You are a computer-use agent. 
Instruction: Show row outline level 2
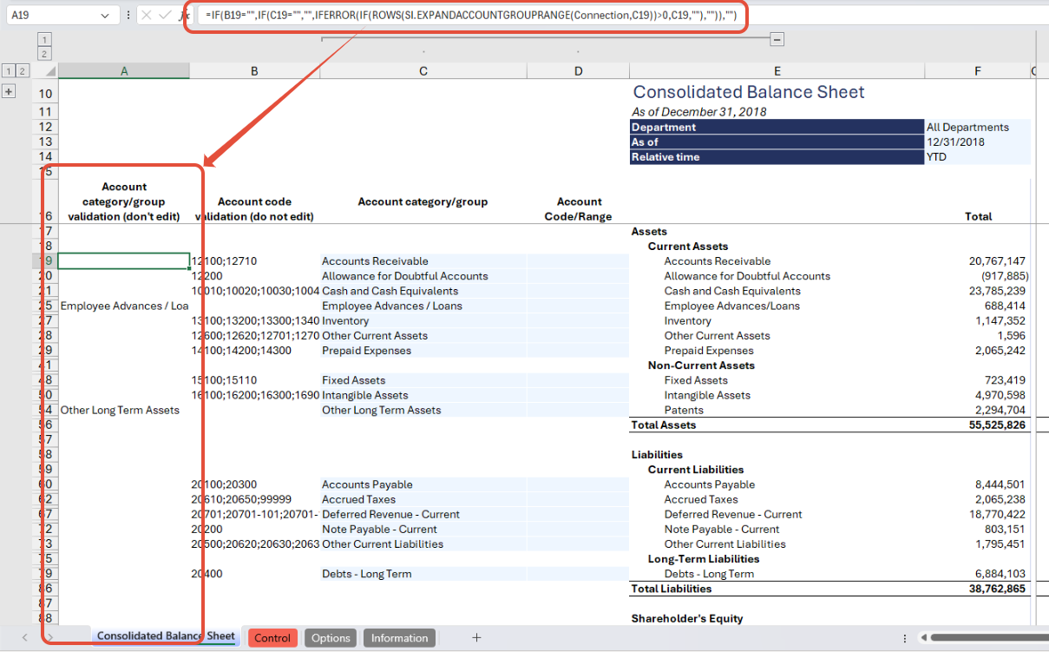click(22, 71)
